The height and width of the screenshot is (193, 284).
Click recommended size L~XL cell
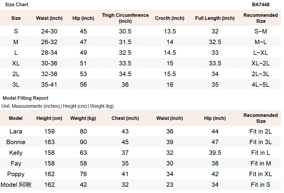(260, 53)
